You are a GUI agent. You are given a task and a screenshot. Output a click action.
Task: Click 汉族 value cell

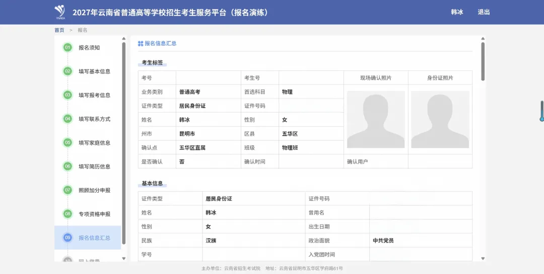[x=253, y=240]
